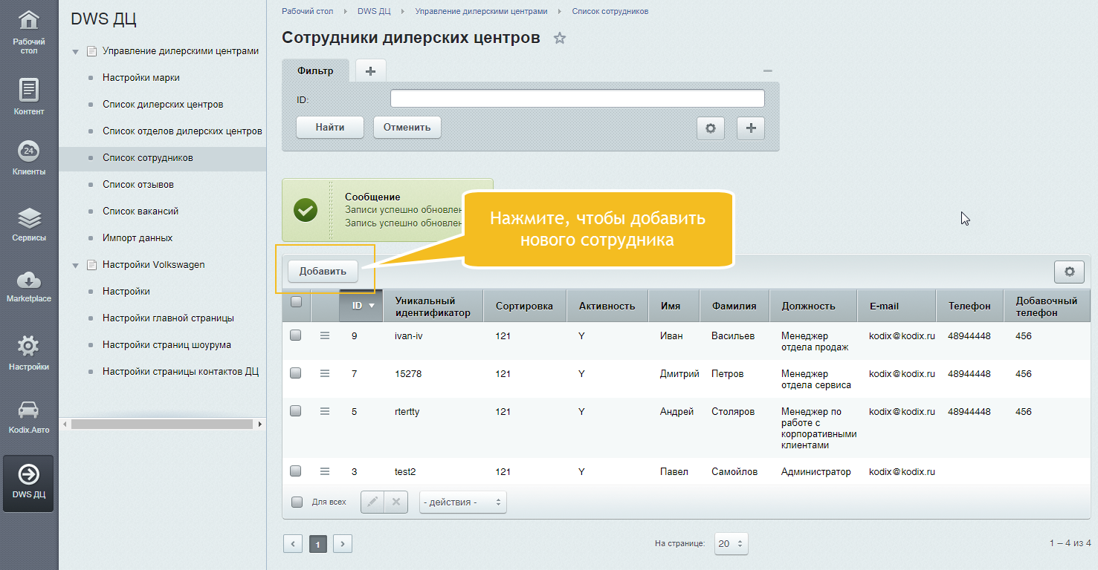
Task: Open row actions menu for ivan-iv
Action: 324,335
